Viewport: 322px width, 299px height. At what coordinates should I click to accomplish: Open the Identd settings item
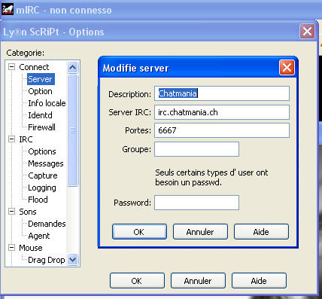[x=40, y=115]
